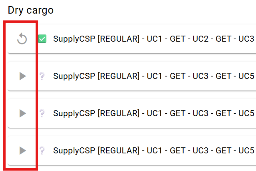Screen dimensions: 256x171
Task: Click UC2 label in first test title
Action: pyautogui.click(x=200, y=39)
